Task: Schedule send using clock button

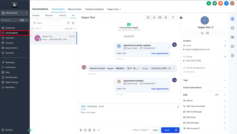Action: 176,130
